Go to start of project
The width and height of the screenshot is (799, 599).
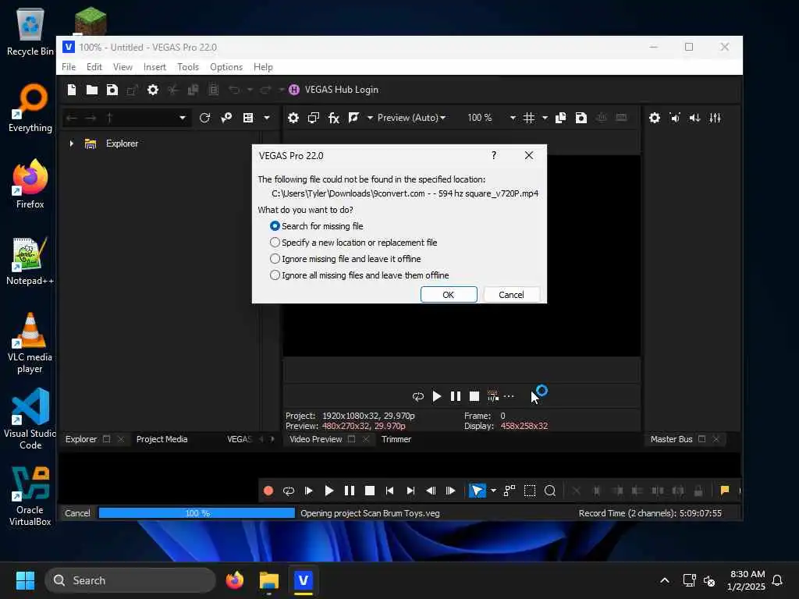pos(390,491)
